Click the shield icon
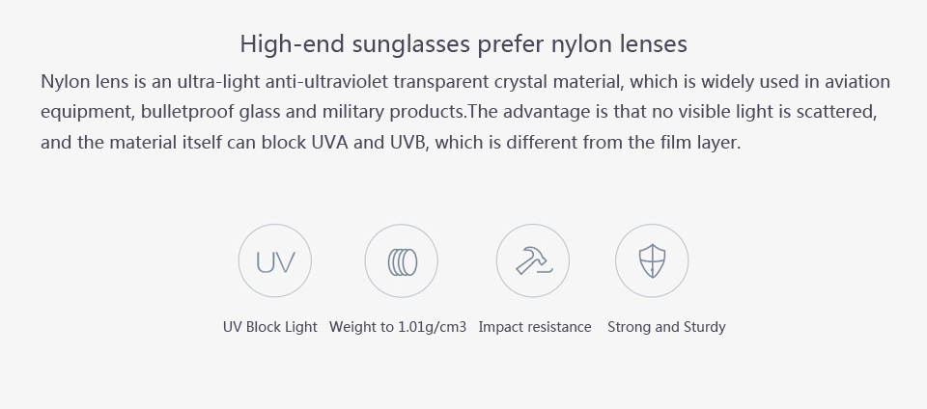The image size is (927, 409). click(x=652, y=261)
